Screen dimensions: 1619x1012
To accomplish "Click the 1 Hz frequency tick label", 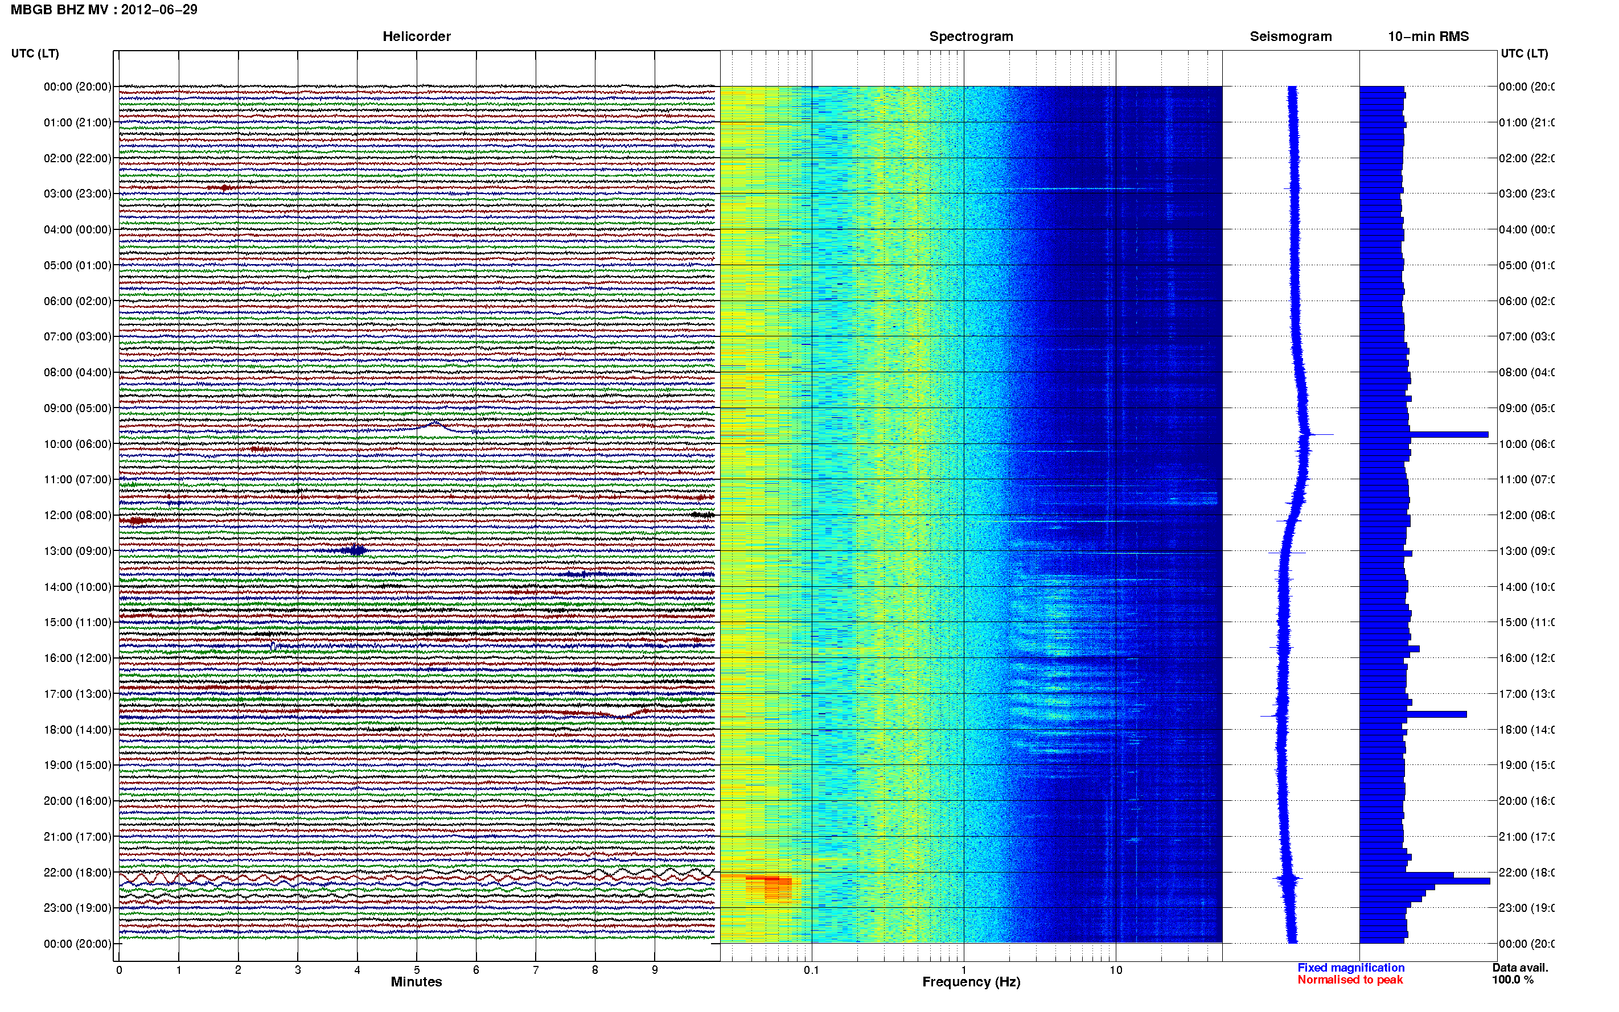I will pos(964,970).
